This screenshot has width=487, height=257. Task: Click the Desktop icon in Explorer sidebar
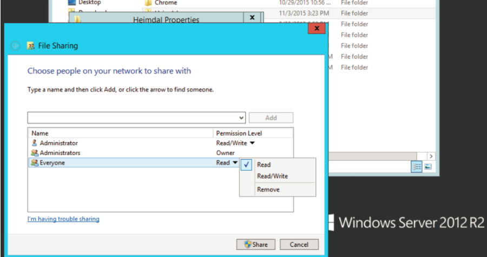click(x=72, y=3)
